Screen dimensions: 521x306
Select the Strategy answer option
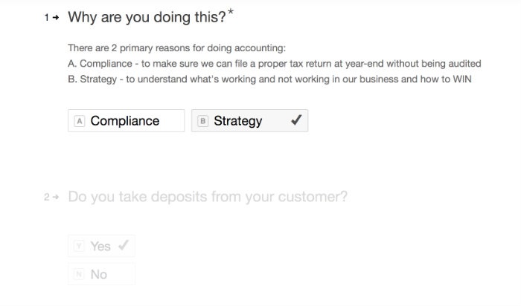249,121
